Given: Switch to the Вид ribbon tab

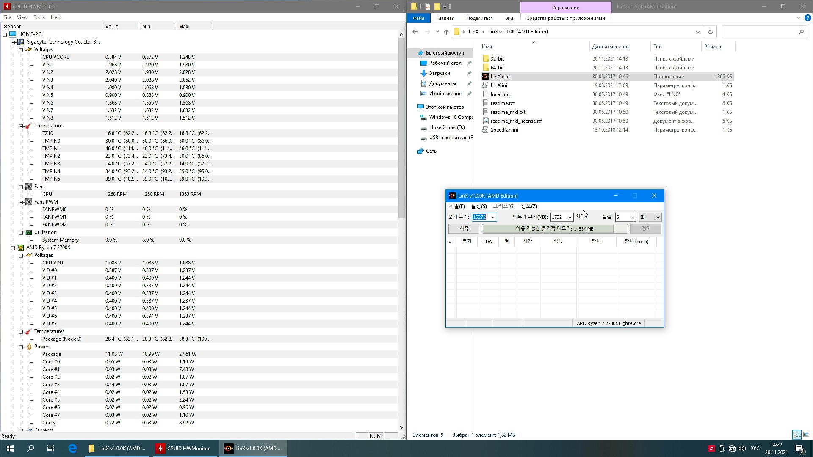Looking at the screenshot, I should click(x=509, y=18).
